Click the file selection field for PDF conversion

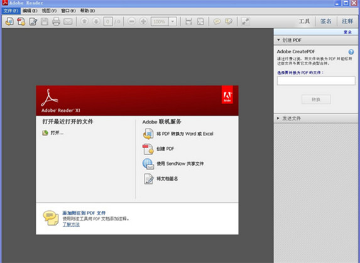[x=316, y=81]
